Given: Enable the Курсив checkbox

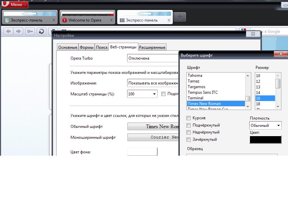Looking at the screenshot, I should tap(188, 118).
